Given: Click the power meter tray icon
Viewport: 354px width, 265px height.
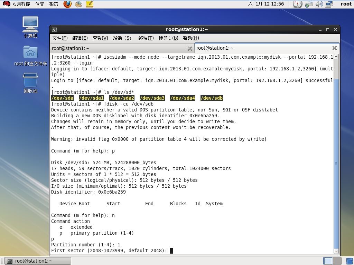Looking at the screenshot, I should tap(297, 4).
